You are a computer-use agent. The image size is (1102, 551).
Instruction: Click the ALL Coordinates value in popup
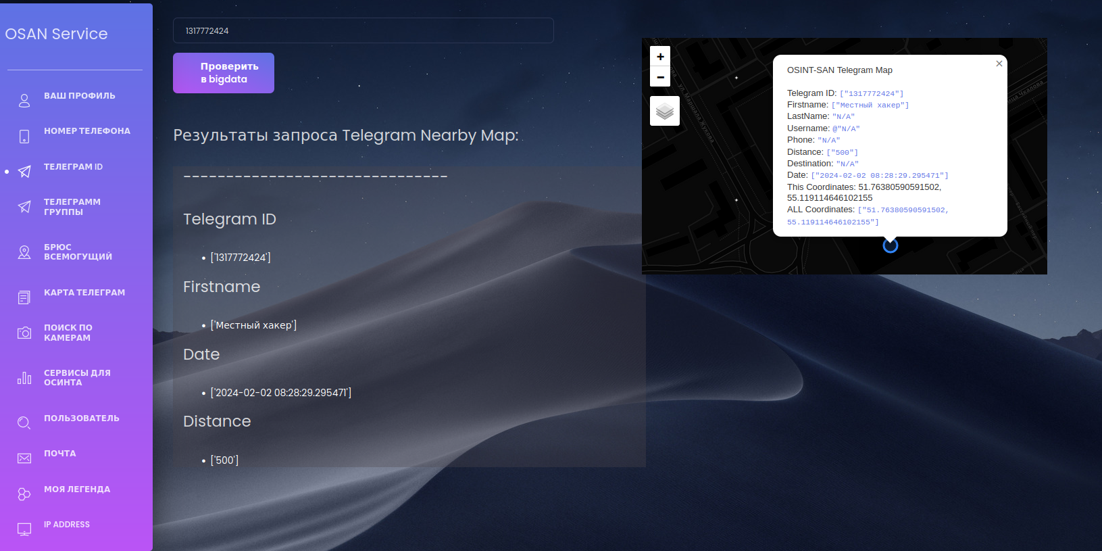[868, 216]
